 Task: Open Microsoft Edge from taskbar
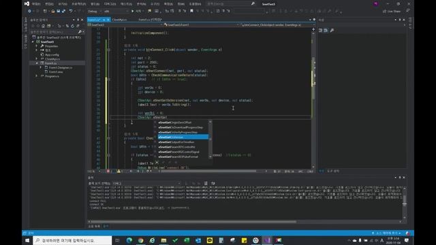[x=129, y=240]
